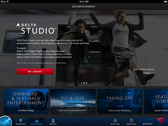
Task: Open the Fly & Seek tile
Action: click(x=73, y=101)
